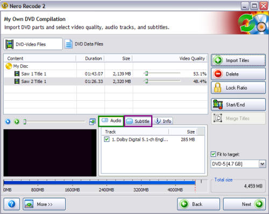
Task: Open help with the question mark icon
Action: click(12, 204)
